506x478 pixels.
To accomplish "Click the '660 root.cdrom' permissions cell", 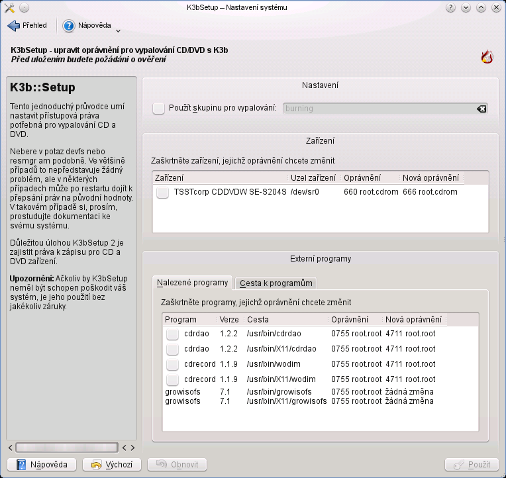I will pos(371,192).
